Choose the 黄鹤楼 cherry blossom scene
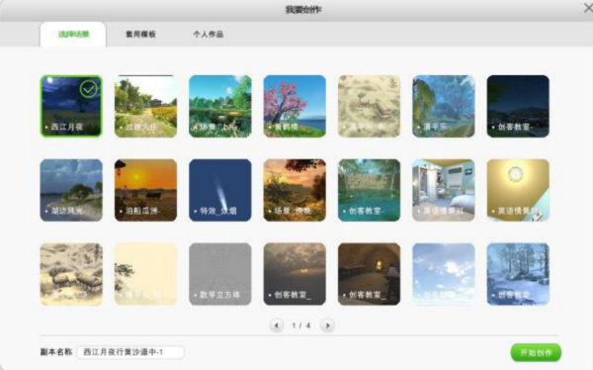The width and height of the screenshot is (593, 370). pos(295,106)
